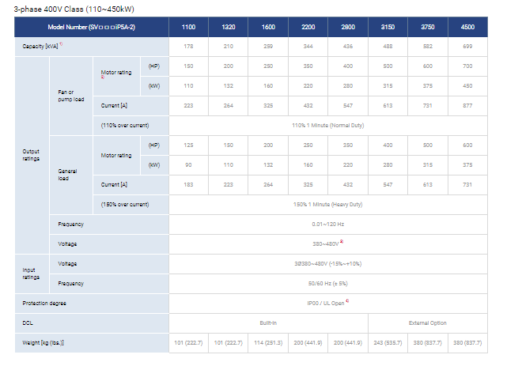Select the General load label
This screenshot has height=366, width=522.
[67, 175]
